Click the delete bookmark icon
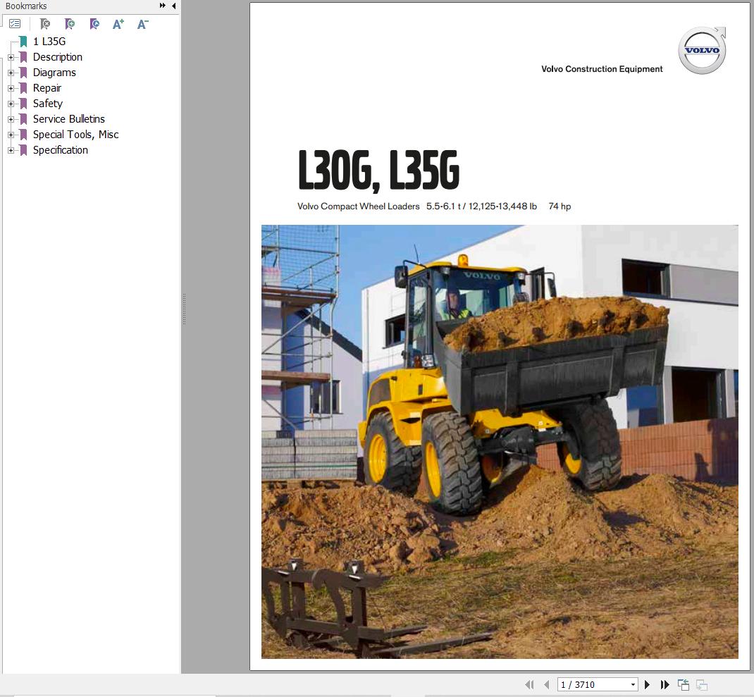Image resolution: width=754 pixels, height=697 pixels. (x=45, y=23)
